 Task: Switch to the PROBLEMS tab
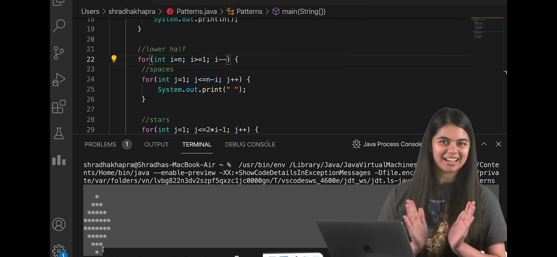point(100,144)
